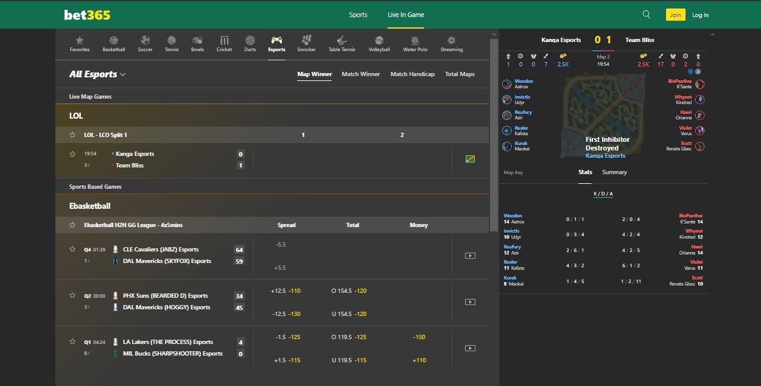
Task: Expand more markets for CLE Cavaliers match
Action: click(87, 261)
